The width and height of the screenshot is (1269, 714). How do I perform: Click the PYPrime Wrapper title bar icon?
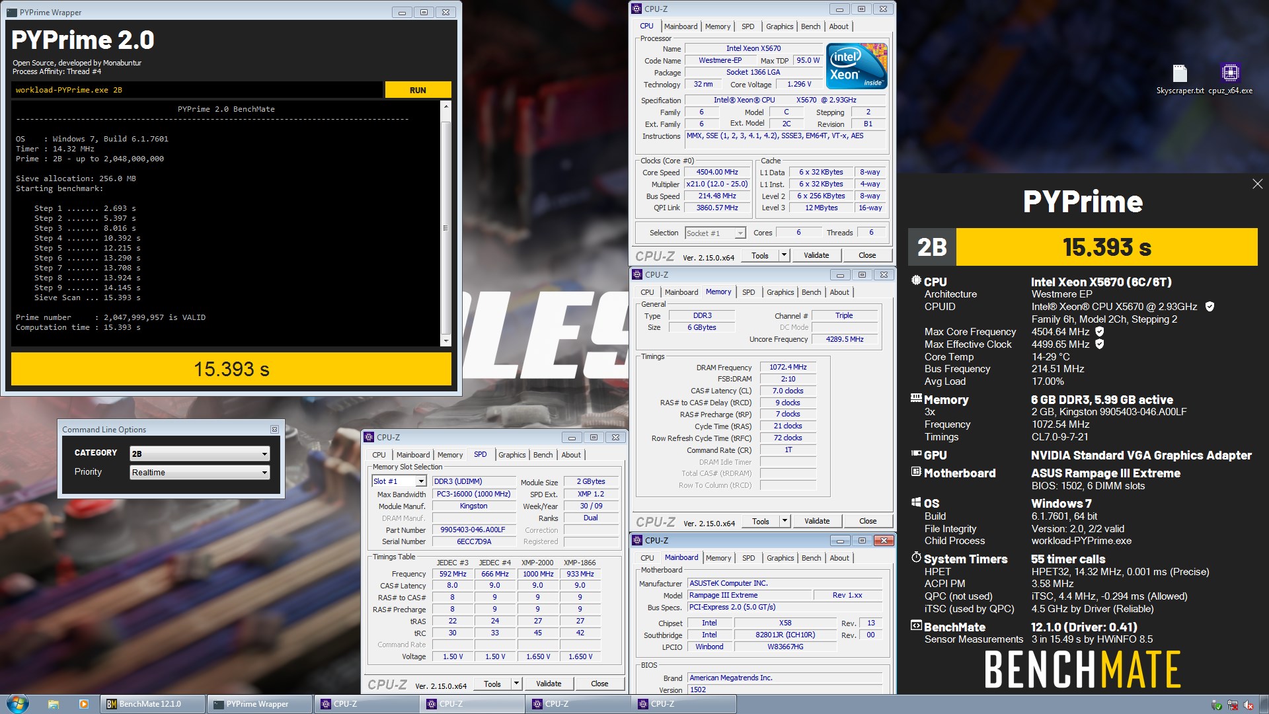[11, 13]
